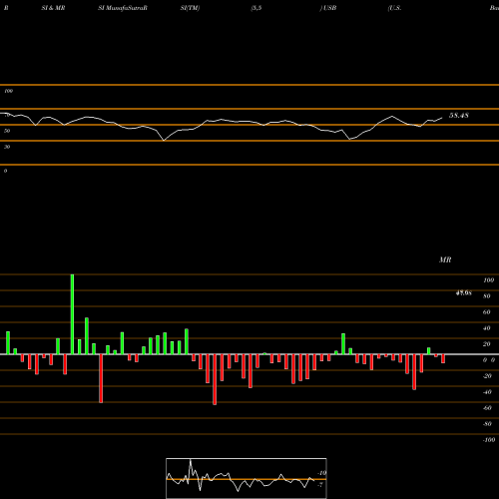Open the mini overview chart thumbnail at bottom
The height and width of the screenshot is (499, 499).
[247, 478]
